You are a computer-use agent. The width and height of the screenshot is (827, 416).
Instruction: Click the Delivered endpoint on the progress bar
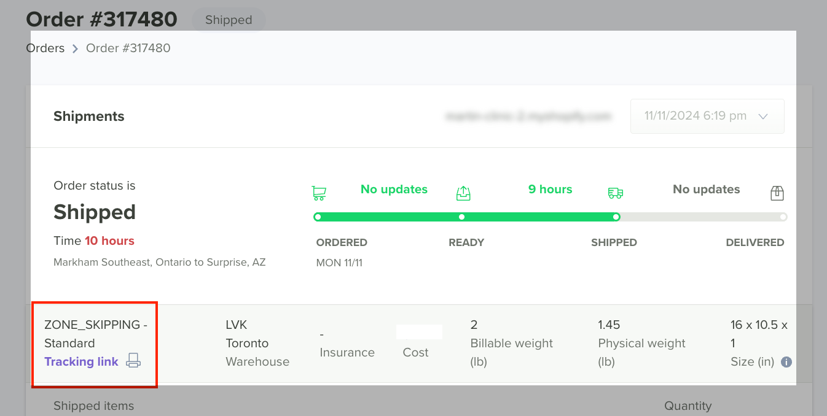click(x=783, y=217)
